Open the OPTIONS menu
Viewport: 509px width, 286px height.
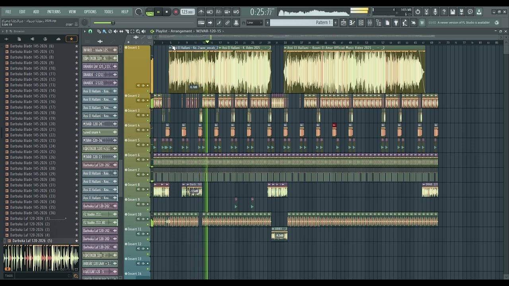[90, 12]
